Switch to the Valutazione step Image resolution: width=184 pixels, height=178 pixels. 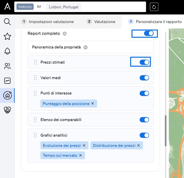[x=101, y=22]
